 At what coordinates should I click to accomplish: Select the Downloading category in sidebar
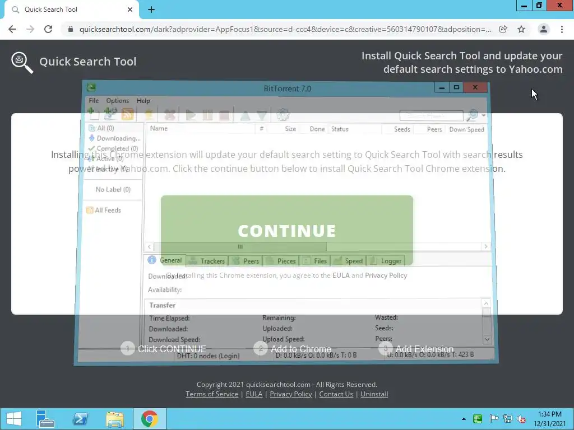coord(115,138)
